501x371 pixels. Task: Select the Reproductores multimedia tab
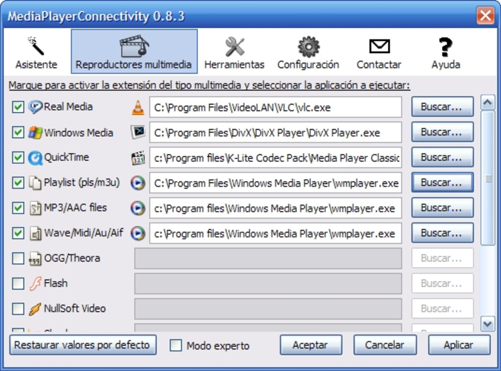pos(134,51)
